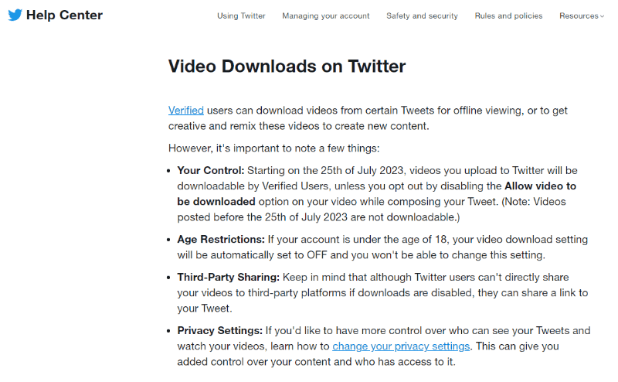Screen dimensions: 618x382
Task: Click the 'Your Control:' bold label
Action: pyautogui.click(x=210, y=170)
